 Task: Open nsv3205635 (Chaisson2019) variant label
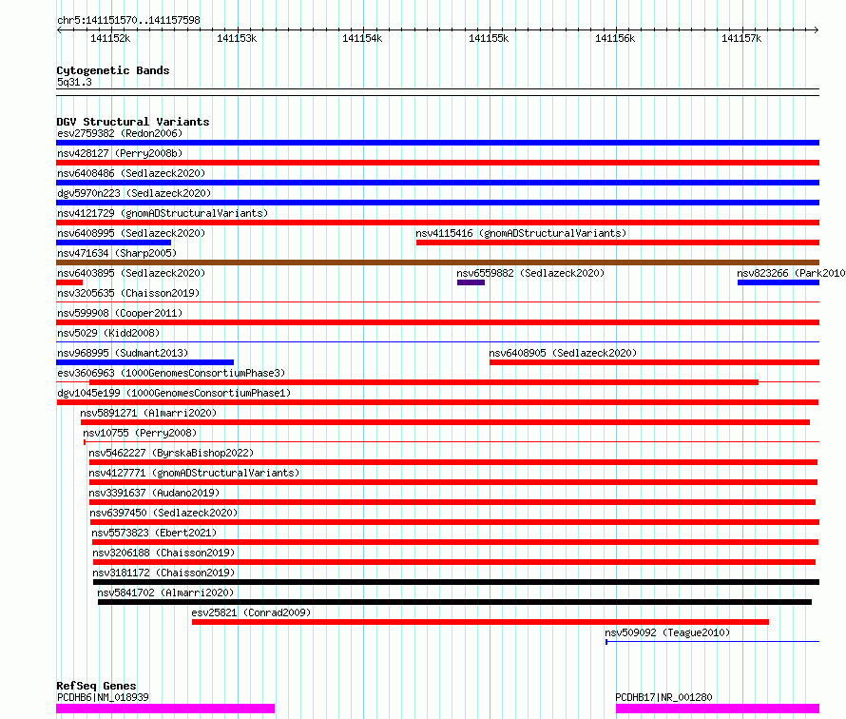pos(128,293)
